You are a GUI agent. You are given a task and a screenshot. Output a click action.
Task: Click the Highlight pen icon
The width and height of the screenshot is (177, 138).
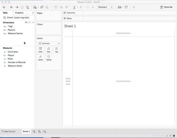(74, 7)
